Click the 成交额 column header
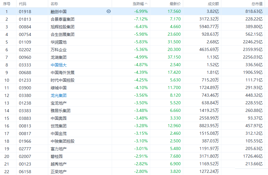Viewport: 268px width, 175px height. [213, 4]
